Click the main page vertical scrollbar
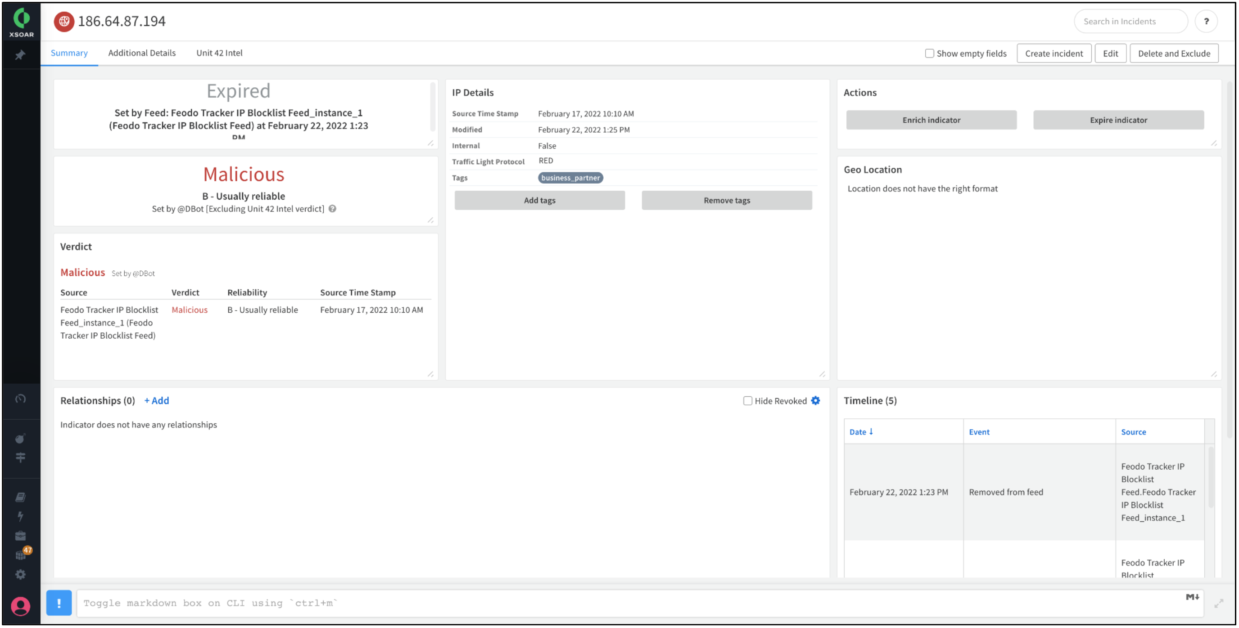 pyautogui.click(x=1231, y=260)
